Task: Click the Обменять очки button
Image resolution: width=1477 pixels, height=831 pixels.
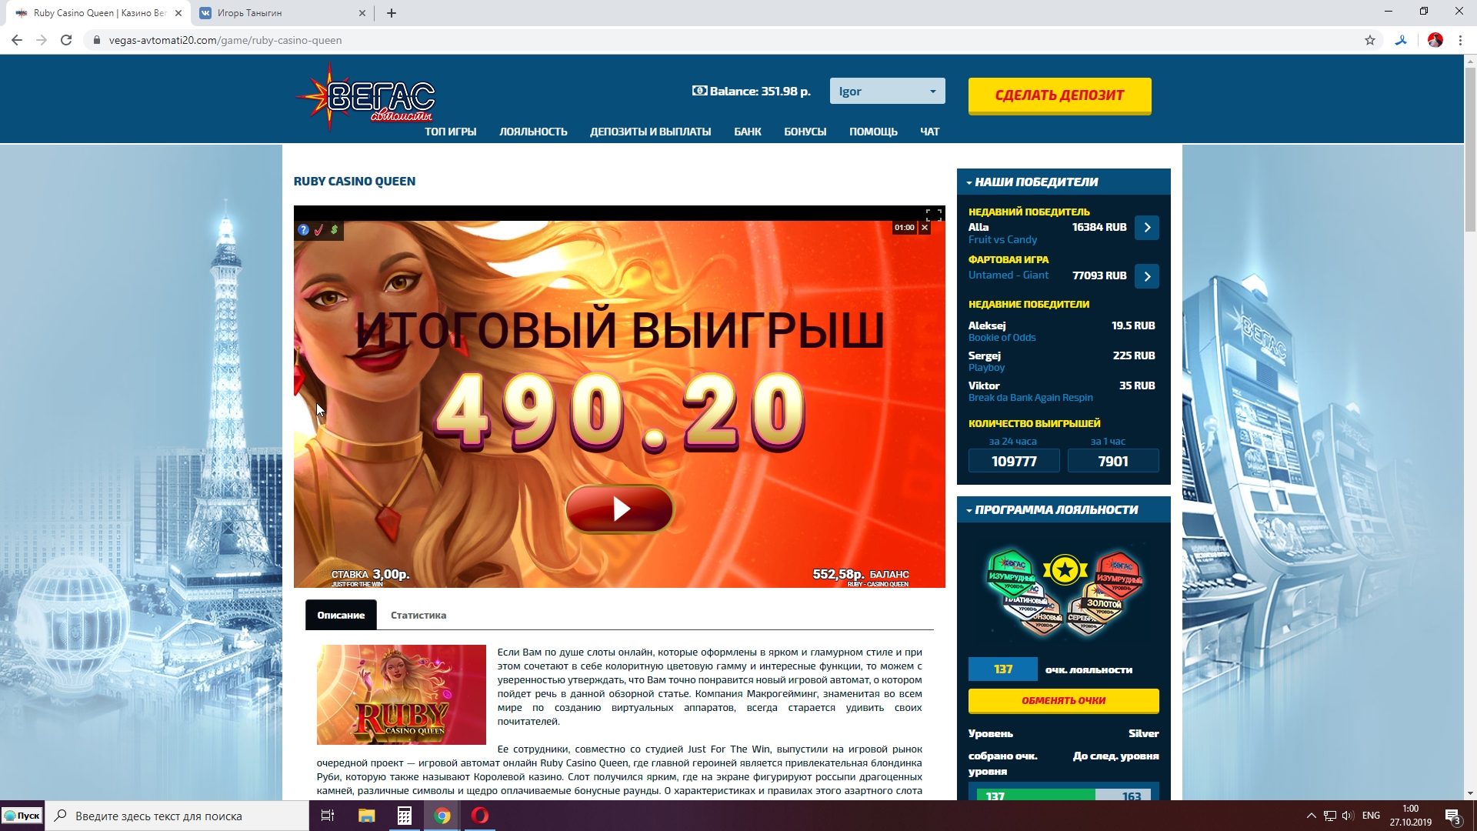Action: click(1063, 700)
